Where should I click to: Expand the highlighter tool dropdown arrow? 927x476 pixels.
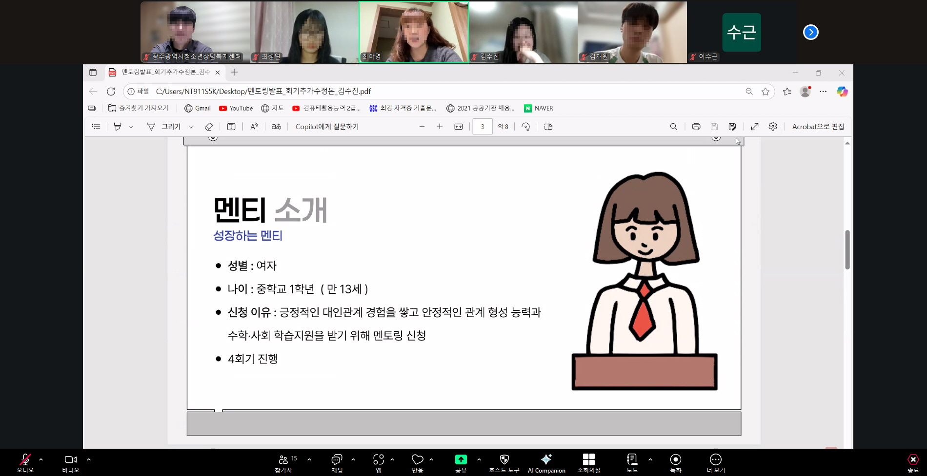(131, 127)
